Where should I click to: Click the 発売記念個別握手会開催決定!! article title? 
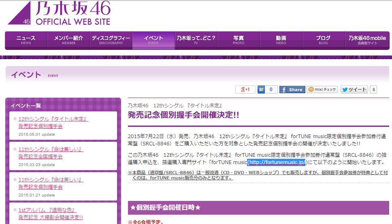pos(183,115)
